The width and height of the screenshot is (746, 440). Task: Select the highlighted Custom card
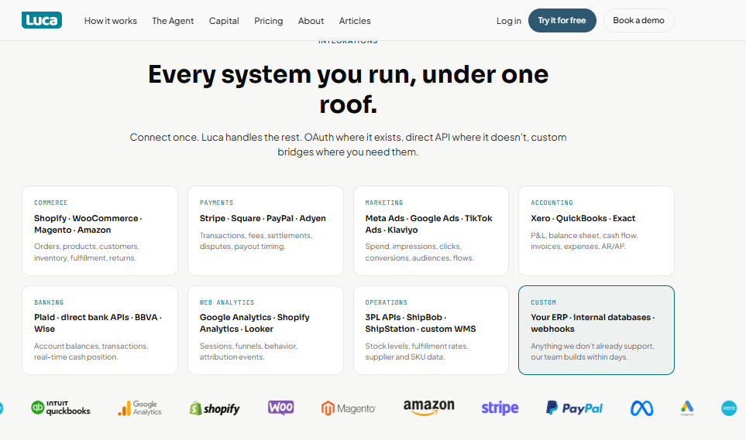point(596,329)
